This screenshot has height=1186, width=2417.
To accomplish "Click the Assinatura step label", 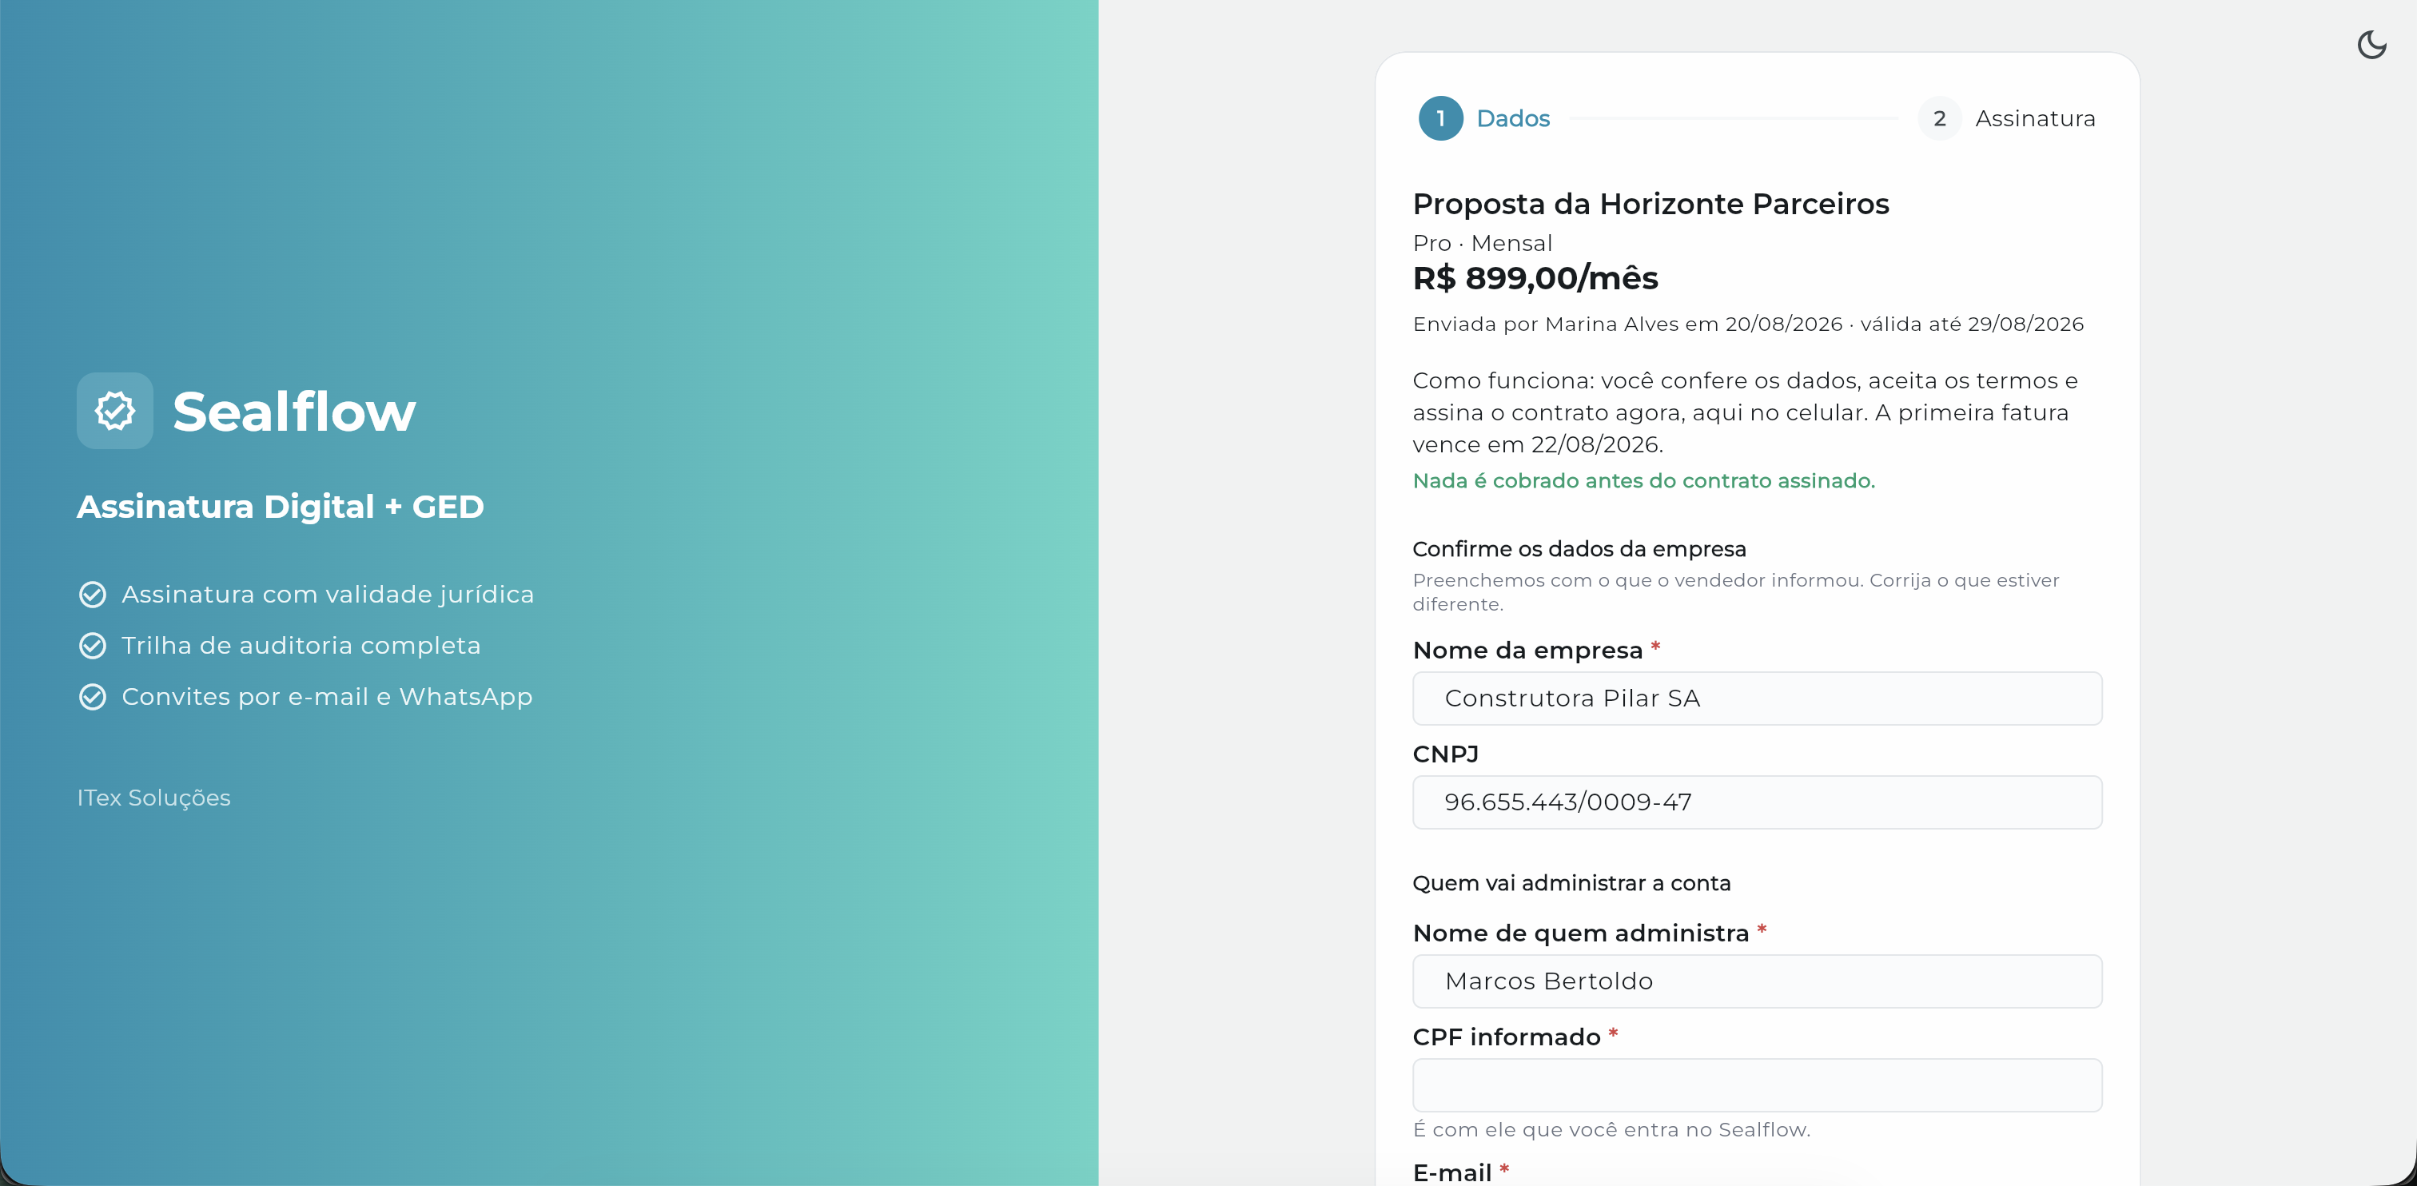I will [2034, 118].
